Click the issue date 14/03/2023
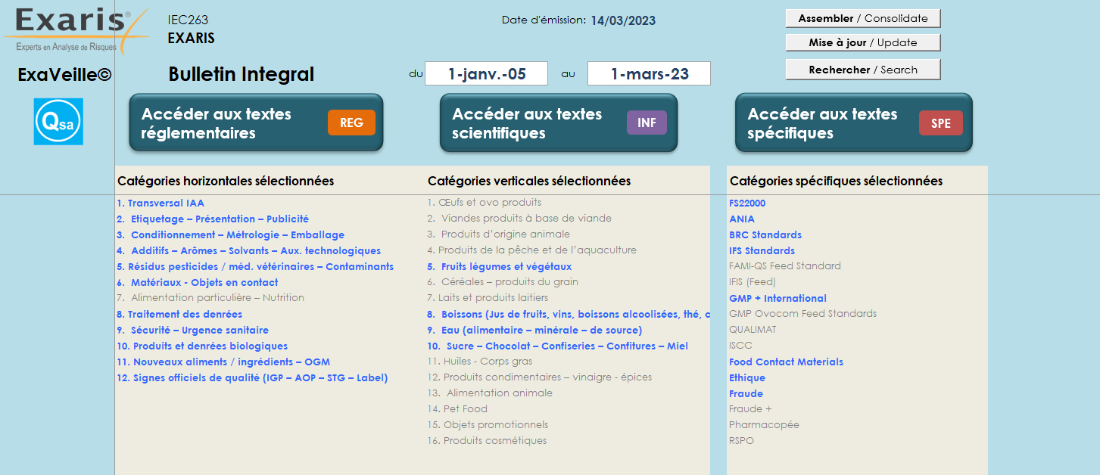Screen dimensions: 1100x475 click(623, 20)
